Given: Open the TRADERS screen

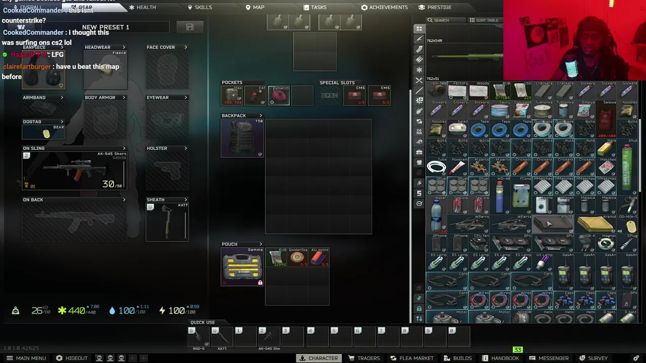Looking at the screenshot, I should tap(364, 358).
